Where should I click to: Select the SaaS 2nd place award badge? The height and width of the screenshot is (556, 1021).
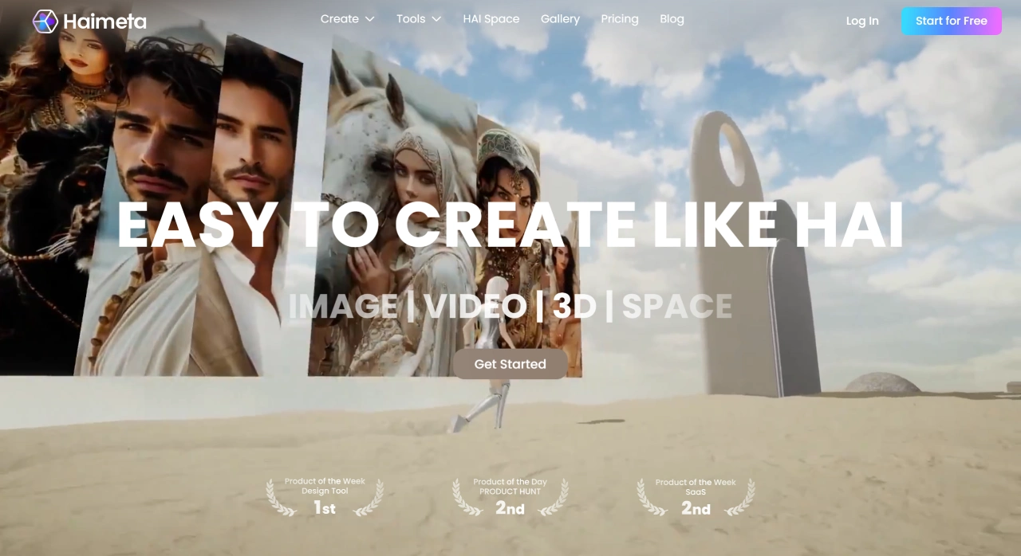(696, 497)
